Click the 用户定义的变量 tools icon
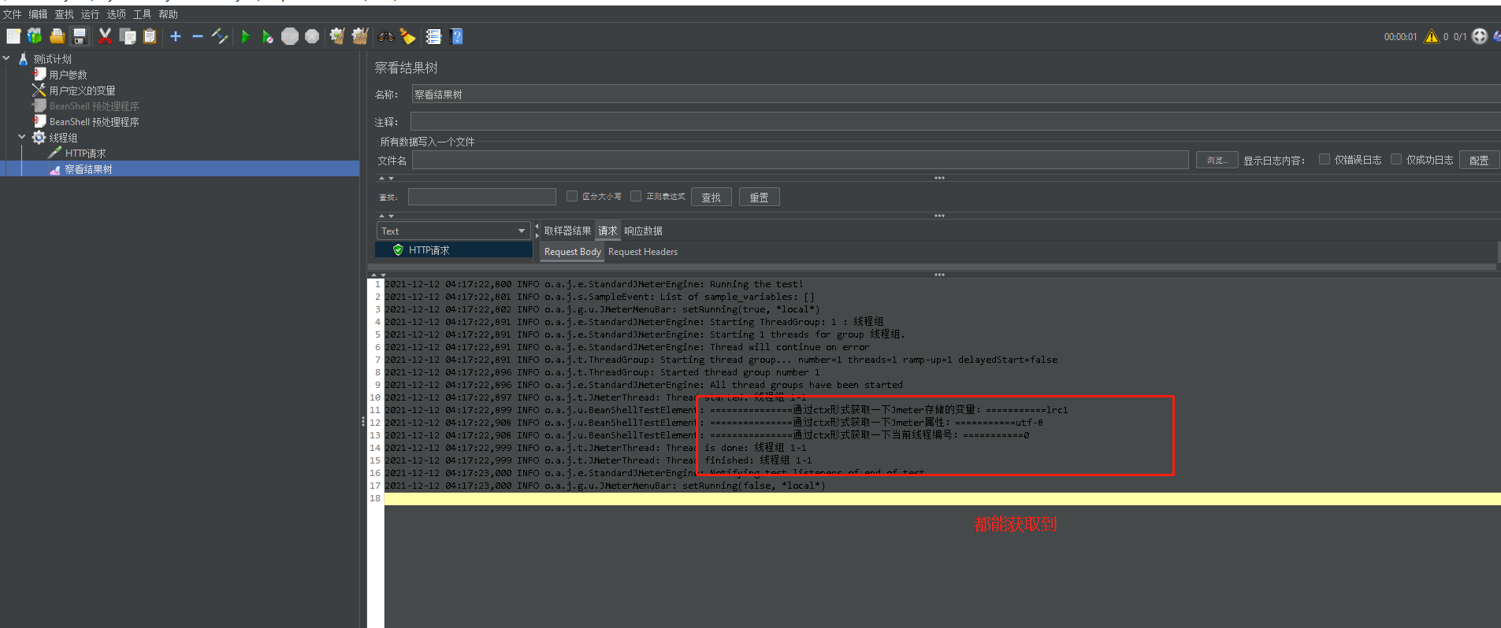This screenshot has width=1501, height=628. (39, 91)
